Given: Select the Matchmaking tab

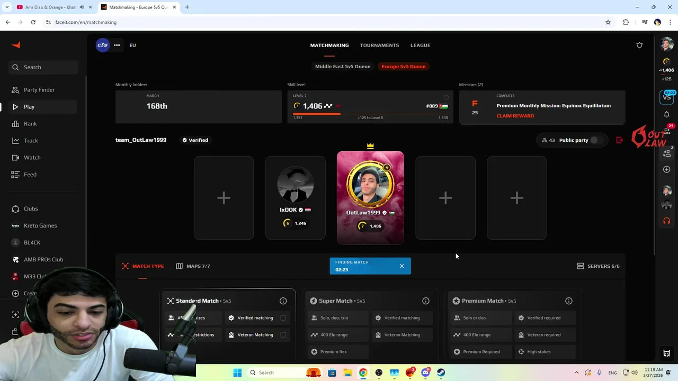Looking at the screenshot, I should pos(329,45).
